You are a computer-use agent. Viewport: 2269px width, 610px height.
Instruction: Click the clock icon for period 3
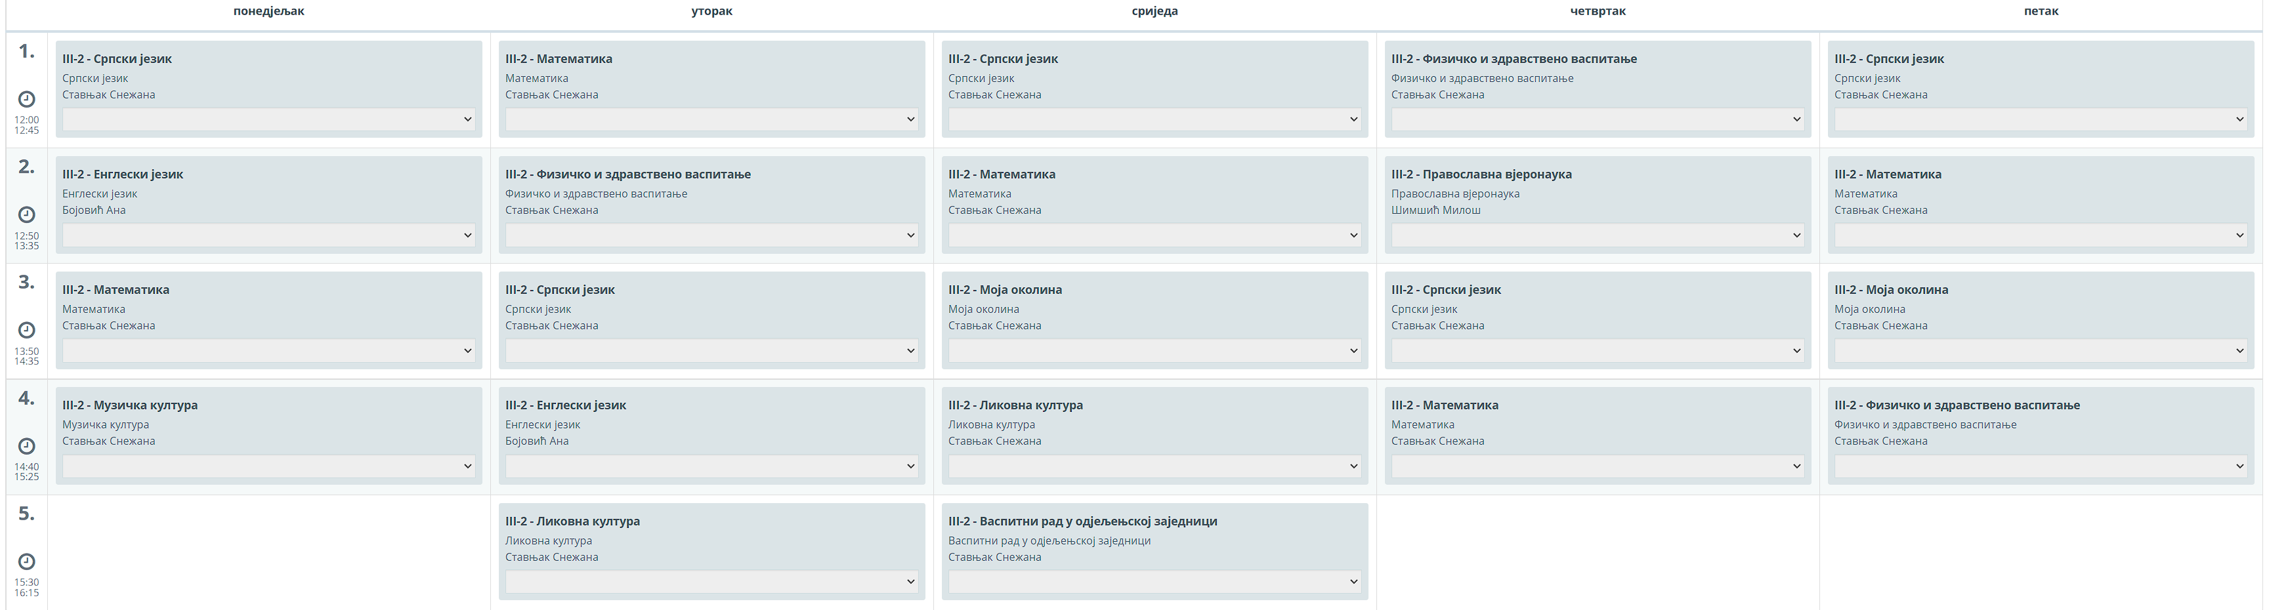pyautogui.click(x=26, y=330)
